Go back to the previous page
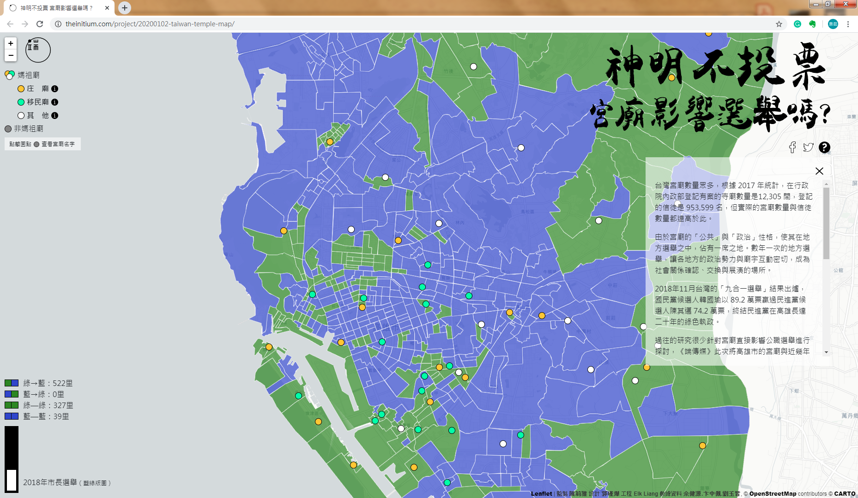 pos(10,24)
